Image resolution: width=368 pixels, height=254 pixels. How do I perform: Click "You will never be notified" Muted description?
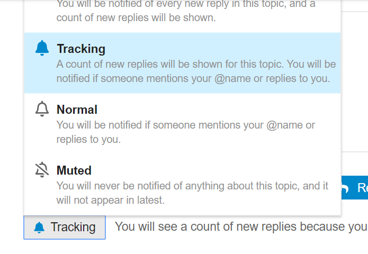pos(192,193)
